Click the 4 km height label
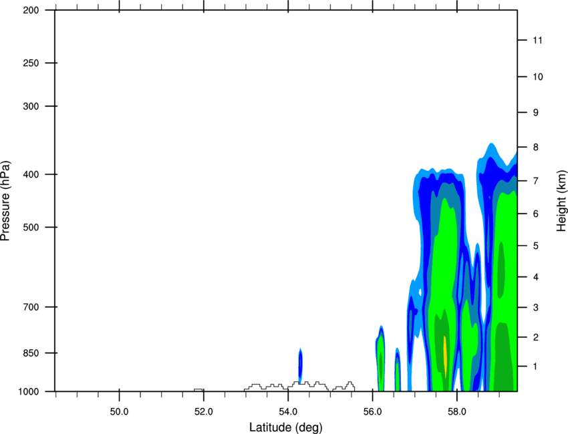The width and height of the screenshot is (568, 434). click(x=536, y=277)
